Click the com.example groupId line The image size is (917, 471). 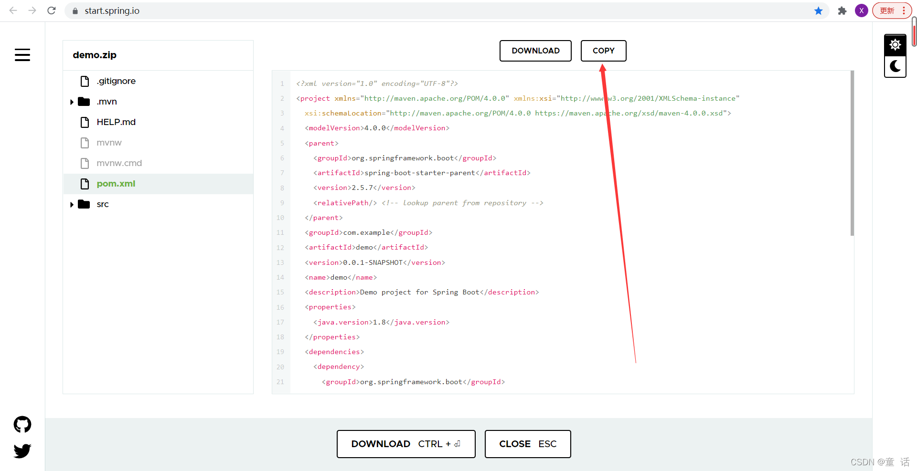[368, 232]
